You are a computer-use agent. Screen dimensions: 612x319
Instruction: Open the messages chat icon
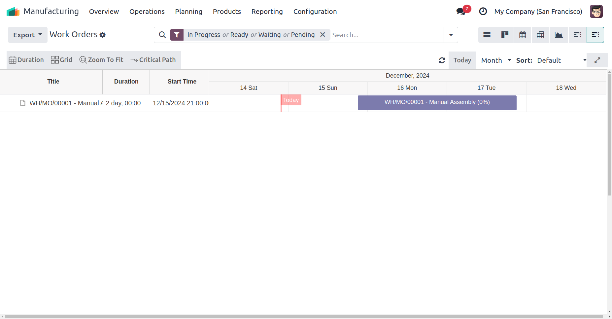(461, 12)
